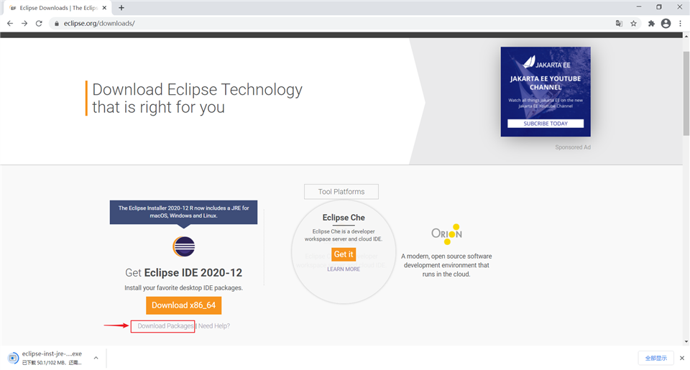
Task: Click the vertical scrollbar thumb
Action: tap(686, 93)
